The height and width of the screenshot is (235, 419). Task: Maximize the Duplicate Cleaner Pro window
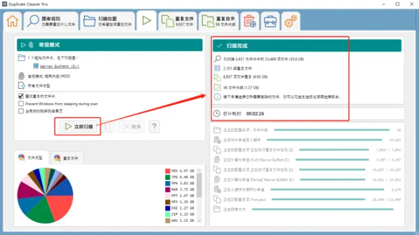coord(397,4)
